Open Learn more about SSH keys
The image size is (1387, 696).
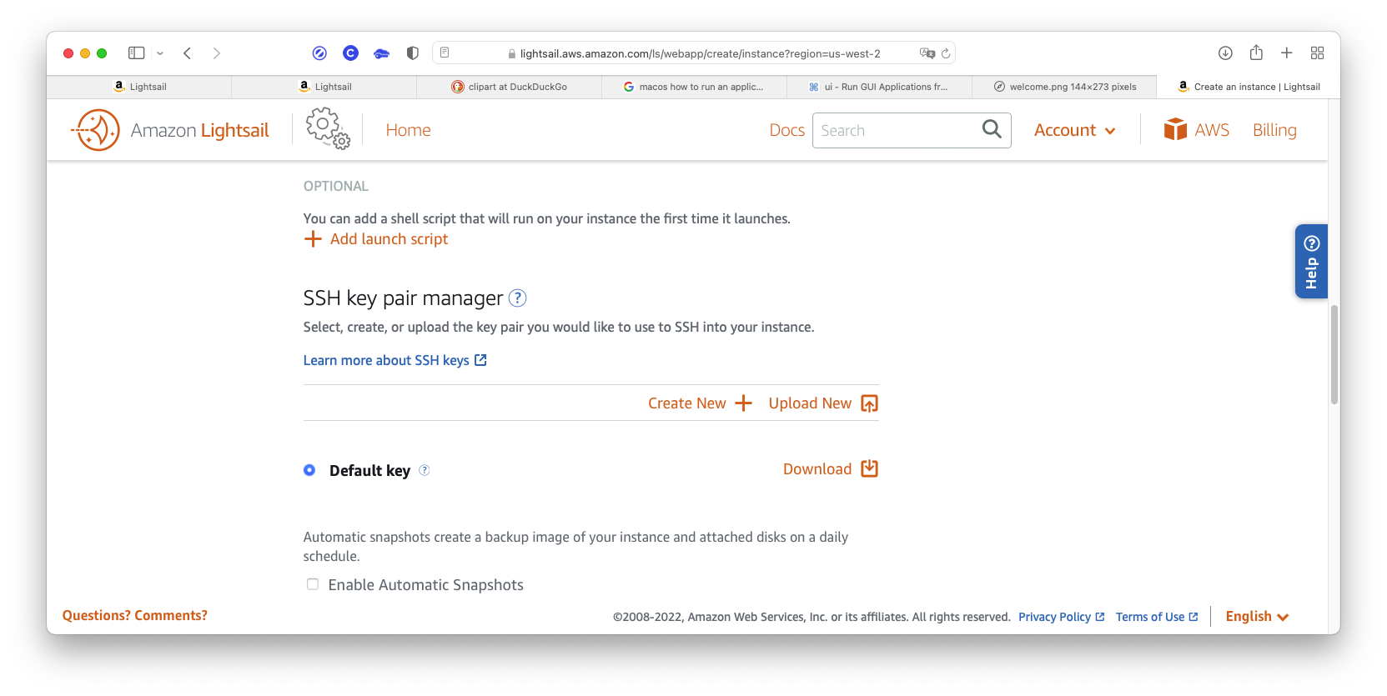tap(386, 360)
